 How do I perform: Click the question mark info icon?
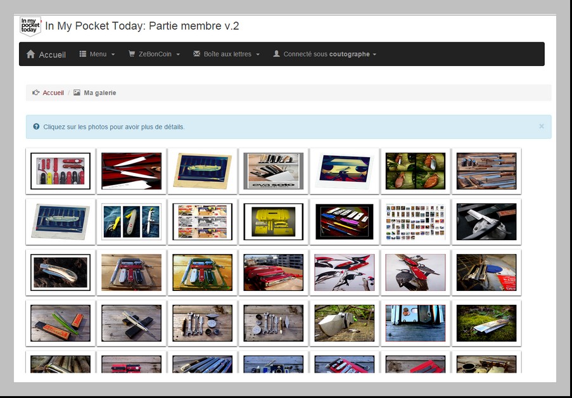click(x=36, y=127)
